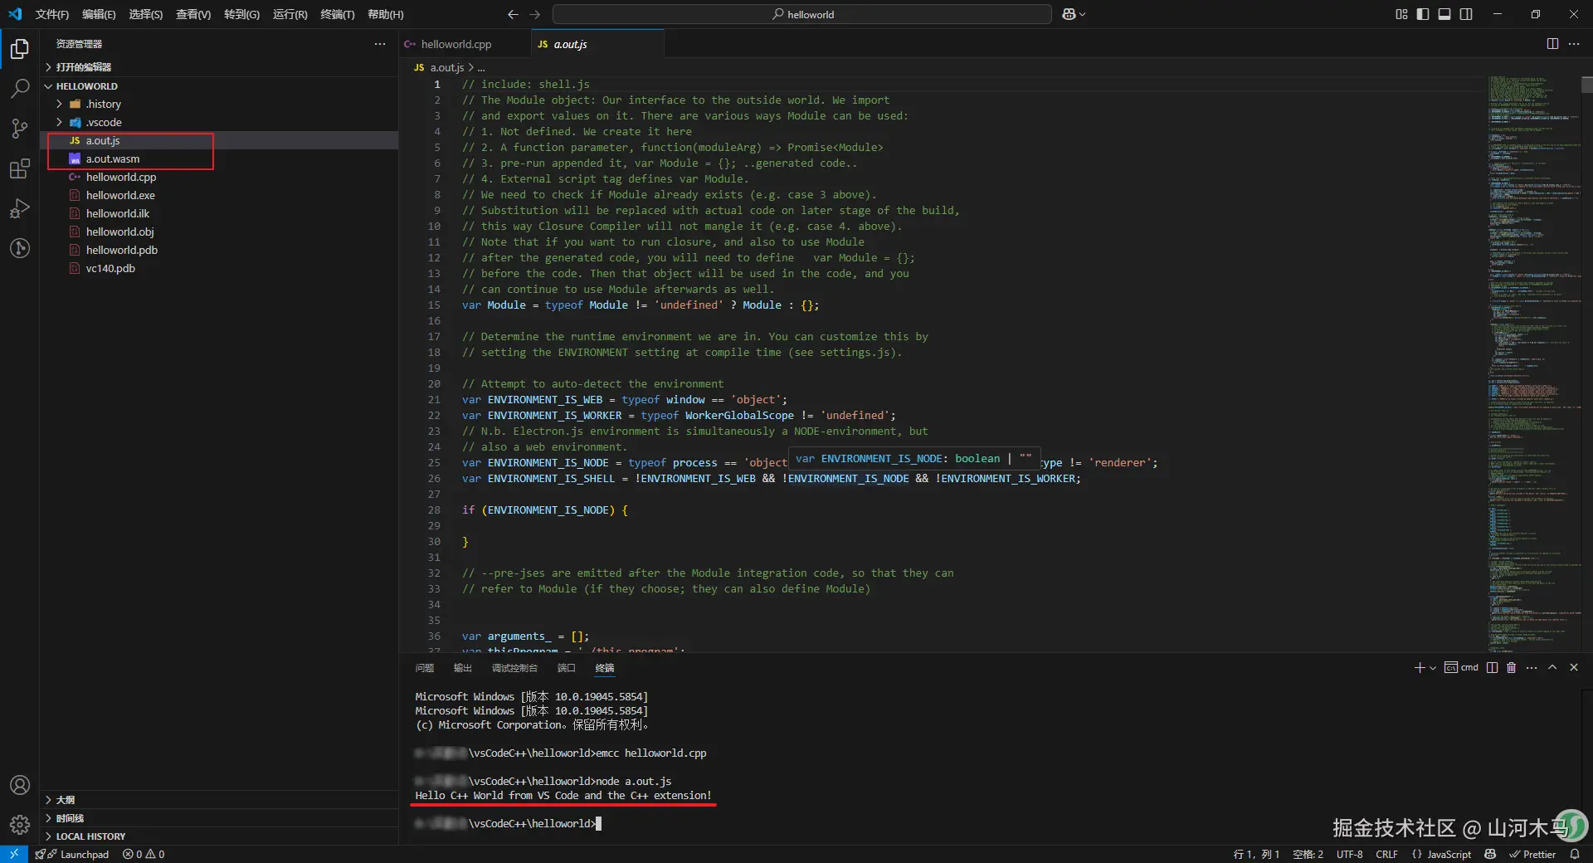Image resolution: width=1593 pixels, height=863 pixels.
Task: Open the new terminal launch profile dropdown
Action: [x=1433, y=668]
